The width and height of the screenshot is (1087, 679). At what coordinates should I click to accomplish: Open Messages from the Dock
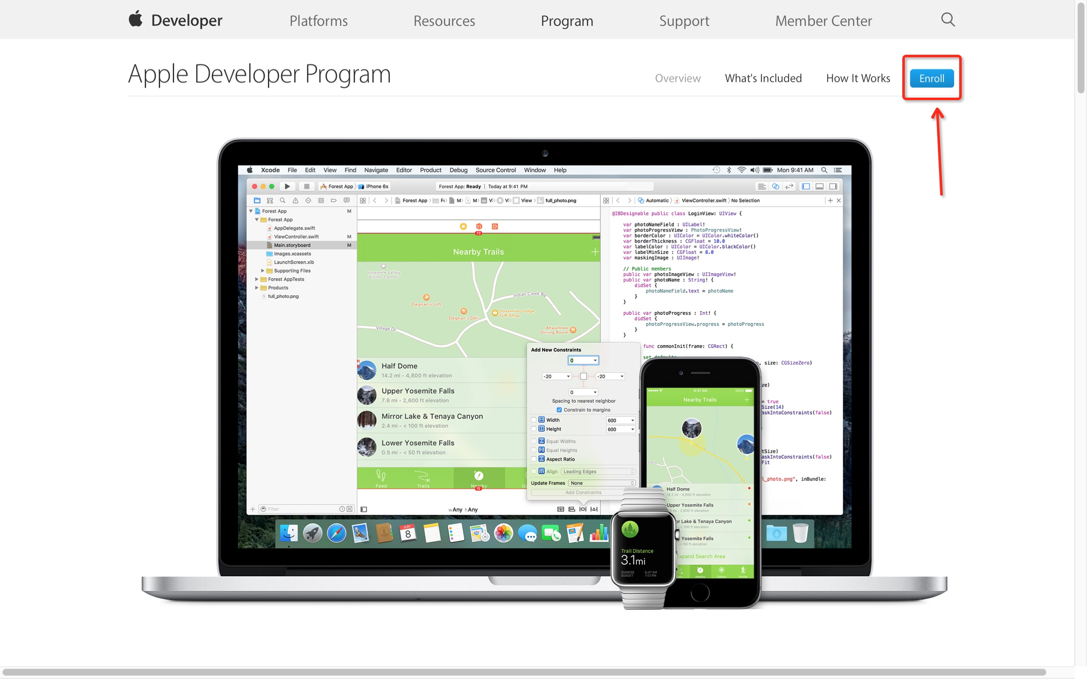tap(527, 533)
